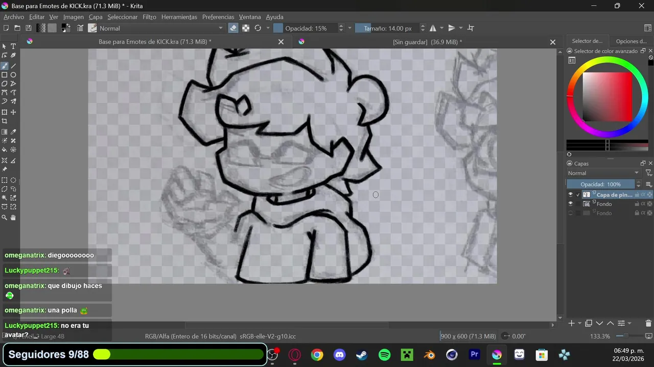Select the Pan hand tool
654x367 pixels.
pos(13,218)
